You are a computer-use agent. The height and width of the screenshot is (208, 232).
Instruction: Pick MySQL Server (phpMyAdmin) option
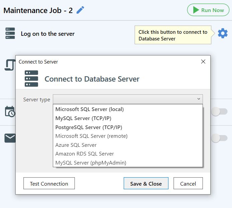coord(91,163)
